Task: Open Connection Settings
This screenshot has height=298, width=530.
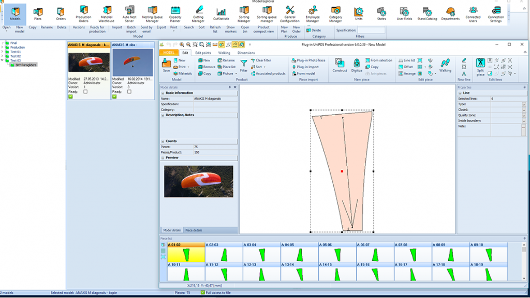Action: pos(496,13)
